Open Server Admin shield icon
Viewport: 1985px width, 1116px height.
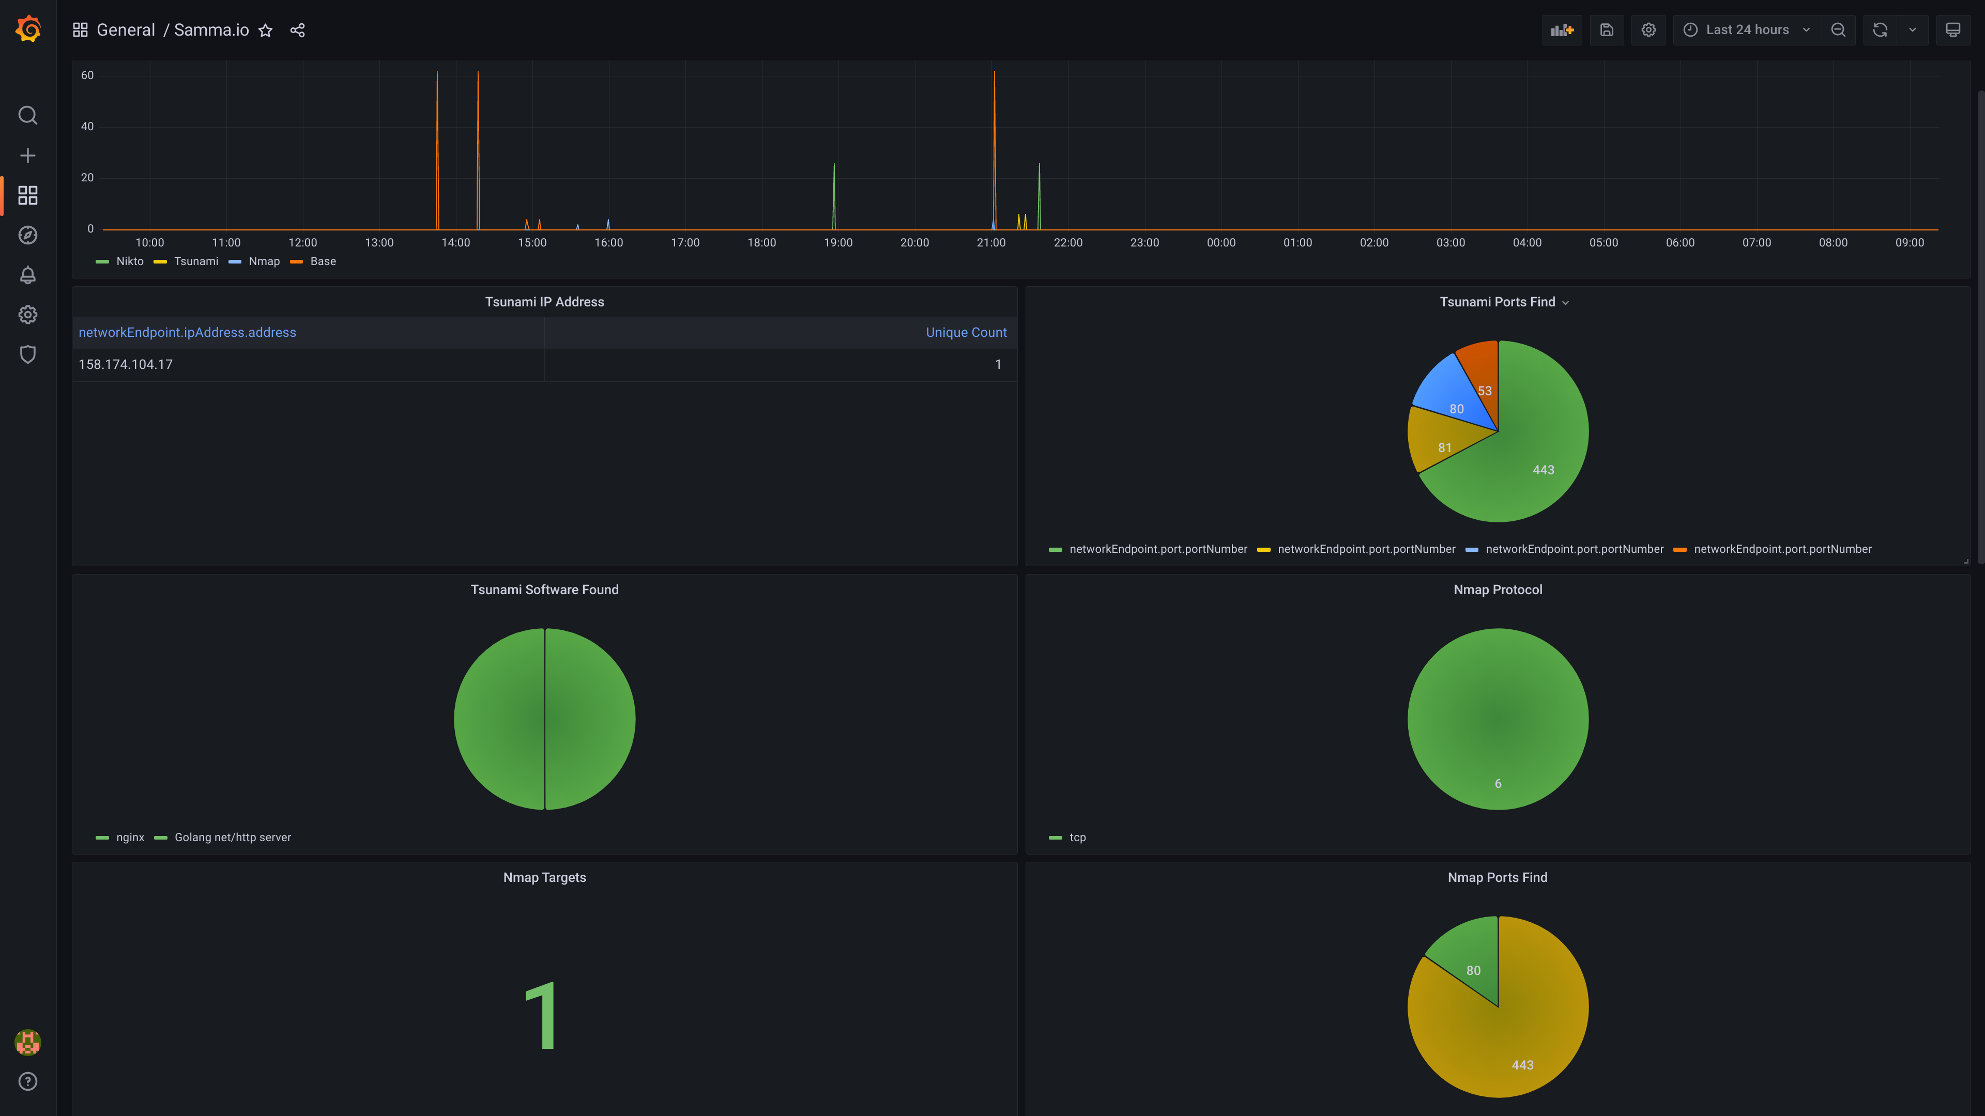click(28, 354)
